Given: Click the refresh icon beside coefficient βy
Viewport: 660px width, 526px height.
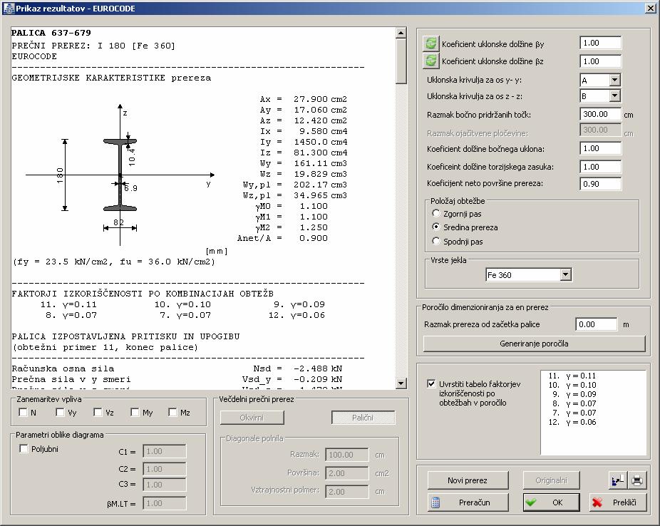Looking at the screenshot, I should tap(430, 43).
